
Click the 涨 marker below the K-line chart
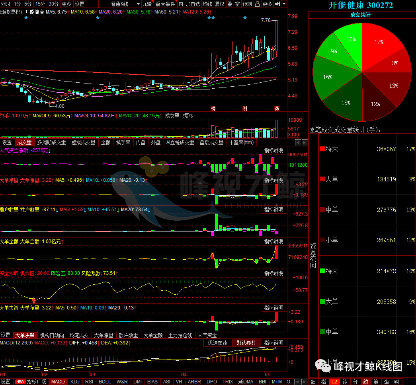277,108
